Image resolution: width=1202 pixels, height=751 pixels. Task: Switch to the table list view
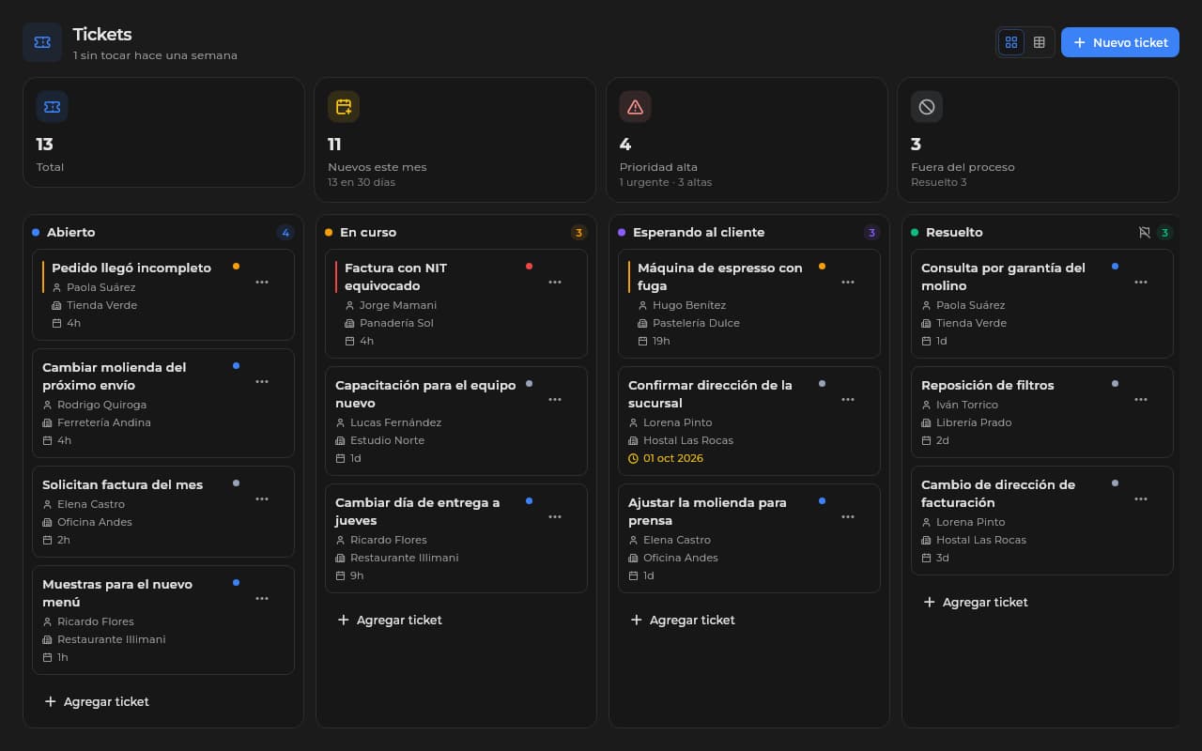tap(1039, 42)
